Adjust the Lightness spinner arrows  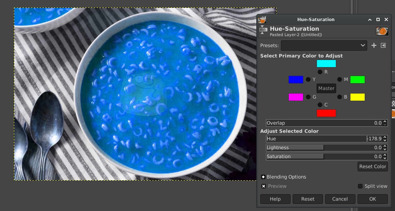(385, 148)
